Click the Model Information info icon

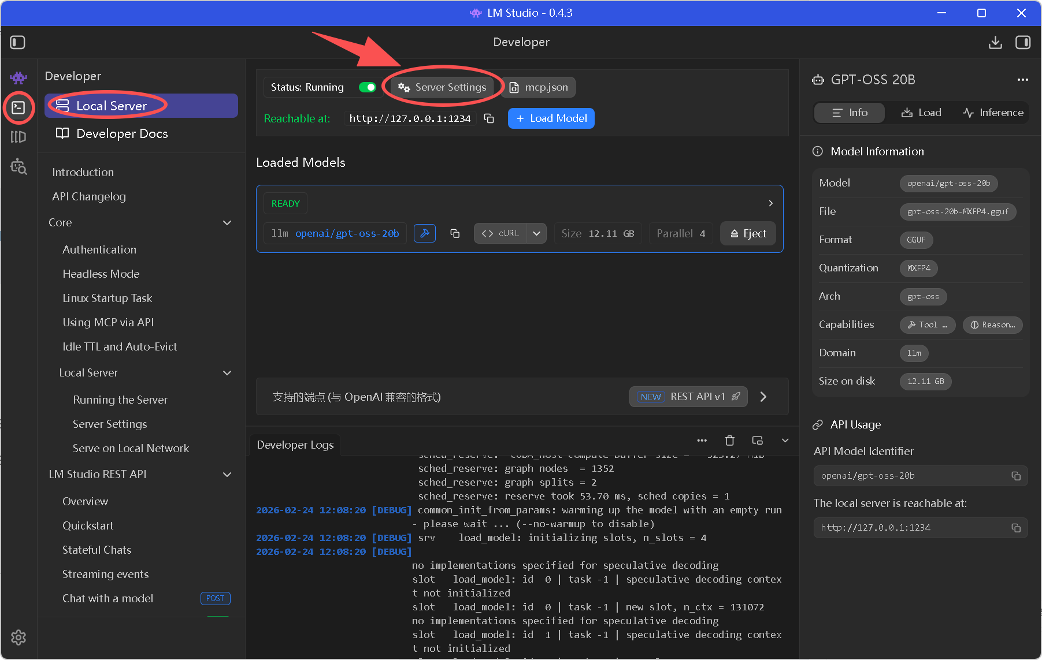(x=818, y=151)
